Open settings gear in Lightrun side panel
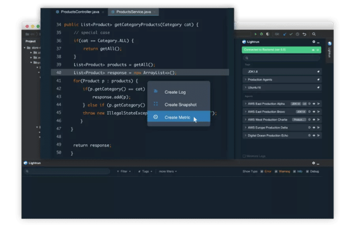The image size is (356, 236). pos(314,42)
